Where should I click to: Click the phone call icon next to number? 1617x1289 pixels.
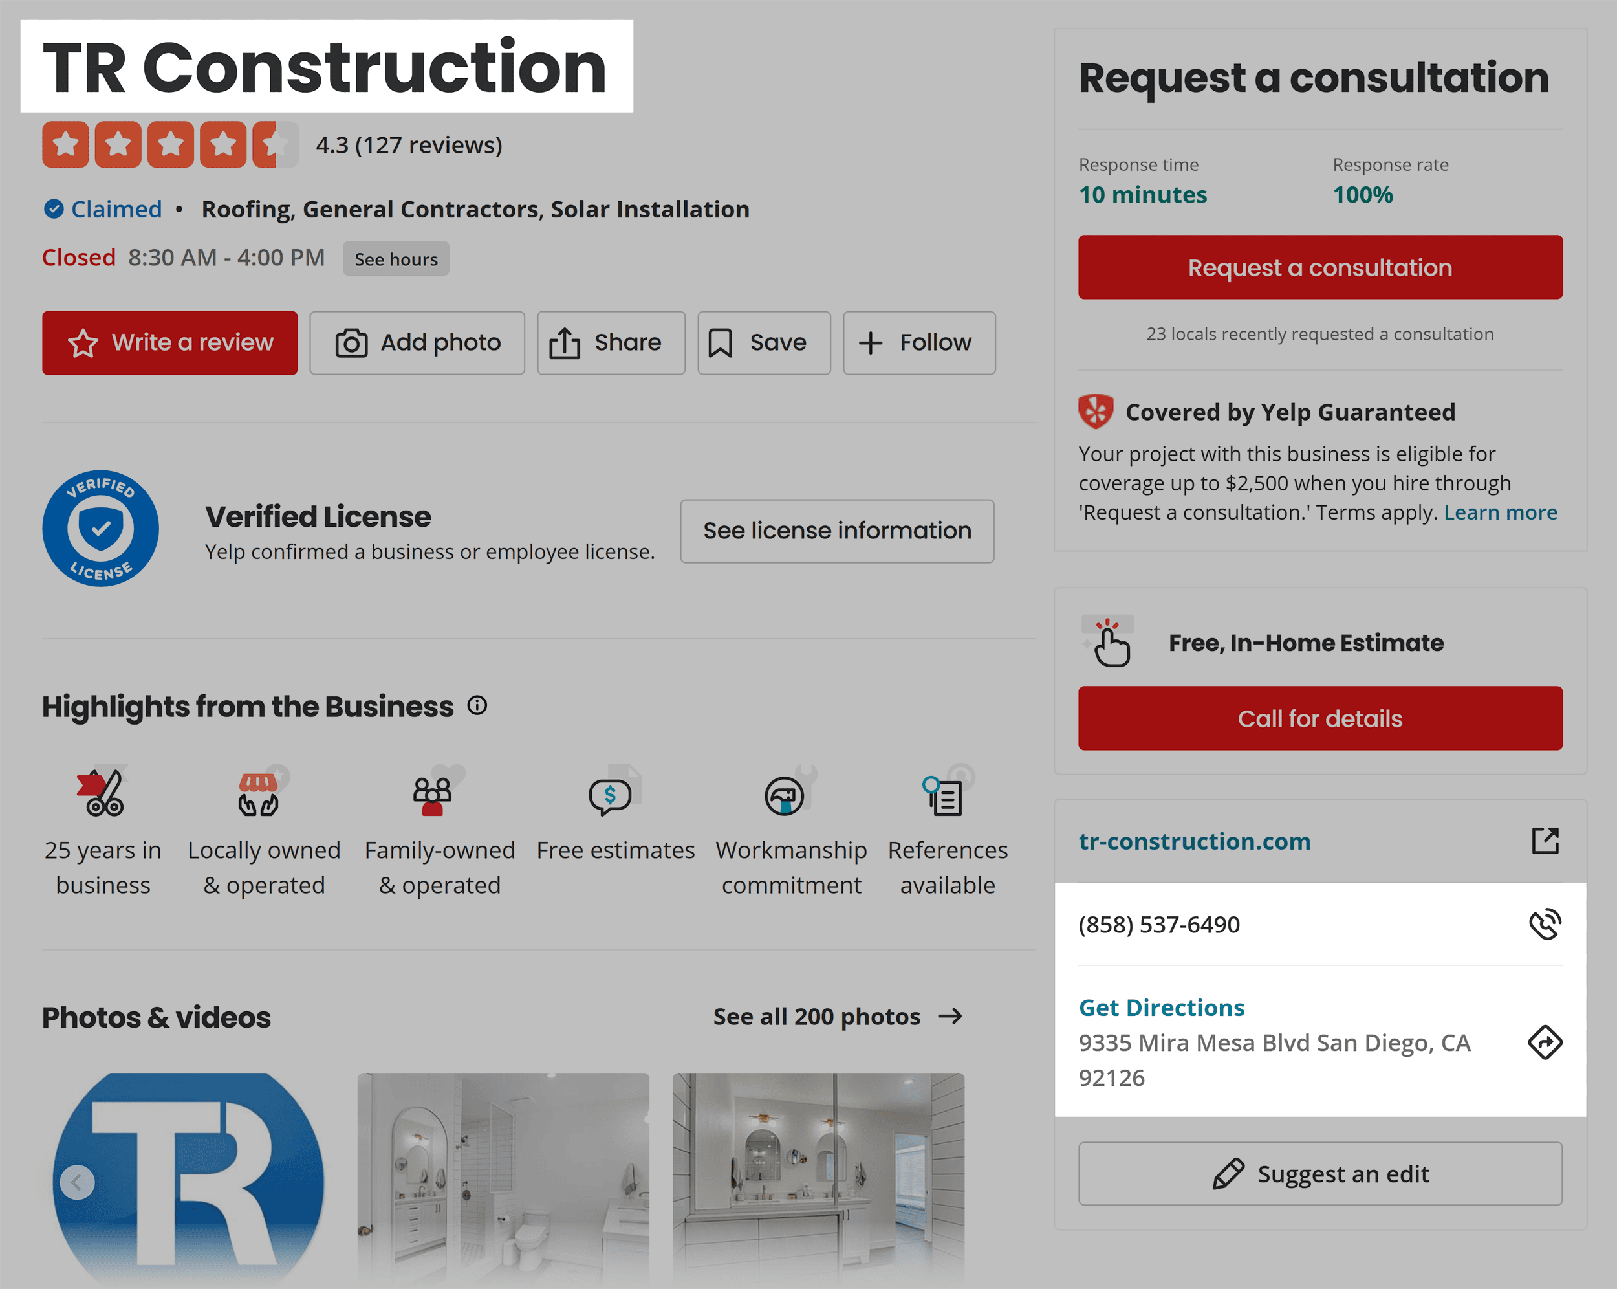[x=1545, y=923]
